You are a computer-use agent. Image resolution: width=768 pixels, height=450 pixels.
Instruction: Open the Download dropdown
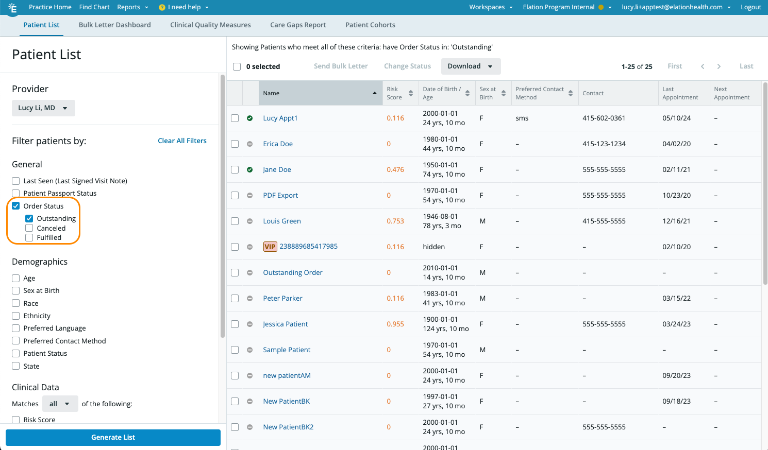[471, 66]
